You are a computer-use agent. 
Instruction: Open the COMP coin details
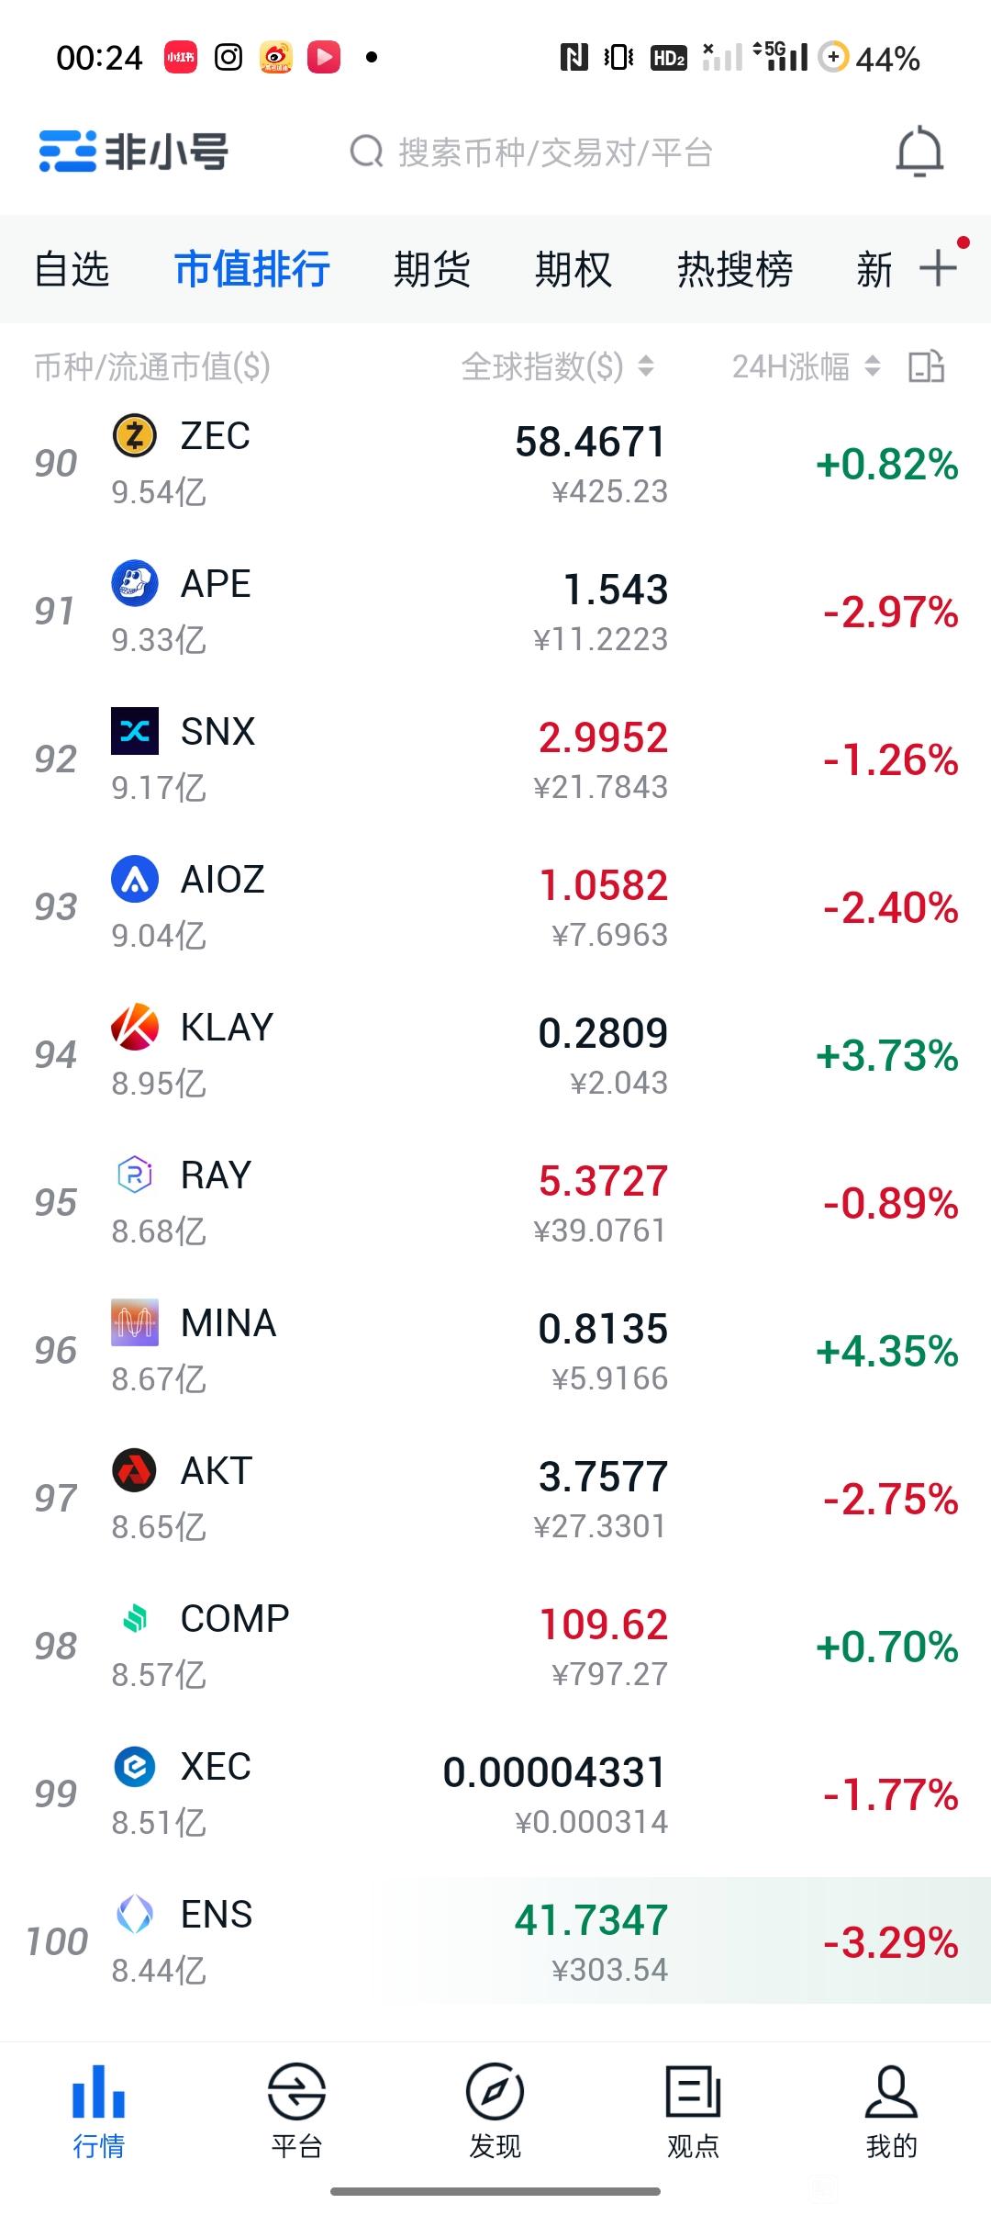tap(495, 1646)
